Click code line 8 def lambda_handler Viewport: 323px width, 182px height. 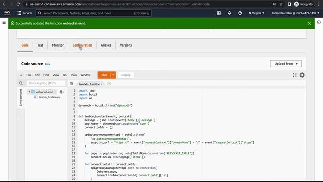[105, 116]
